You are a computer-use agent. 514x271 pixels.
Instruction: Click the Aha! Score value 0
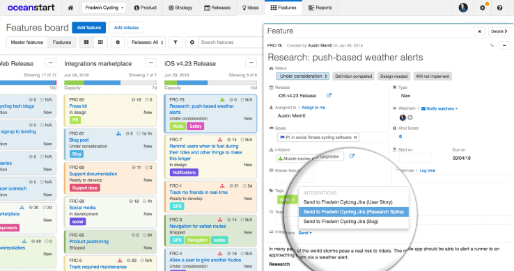[x=400, y=137]
